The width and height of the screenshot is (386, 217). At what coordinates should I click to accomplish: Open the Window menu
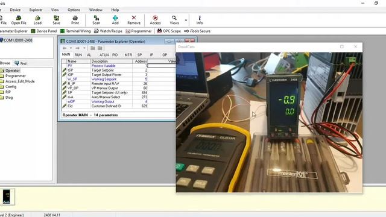pyautogui.click(x=96, y=10)
